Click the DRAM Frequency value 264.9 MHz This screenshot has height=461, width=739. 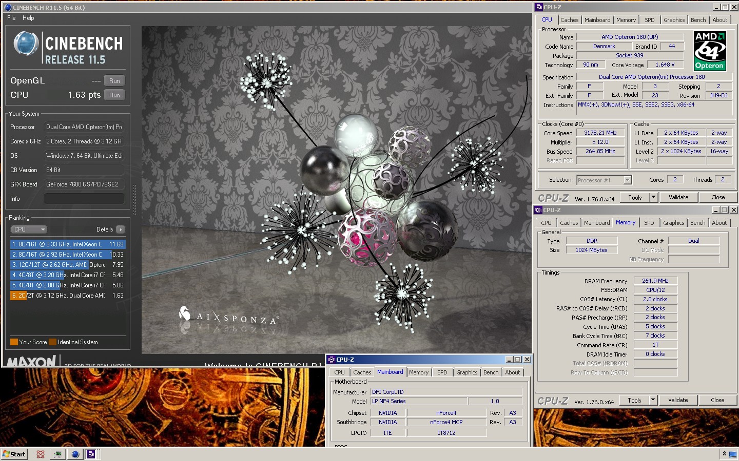pyautogui.click(x=655, y=281)
